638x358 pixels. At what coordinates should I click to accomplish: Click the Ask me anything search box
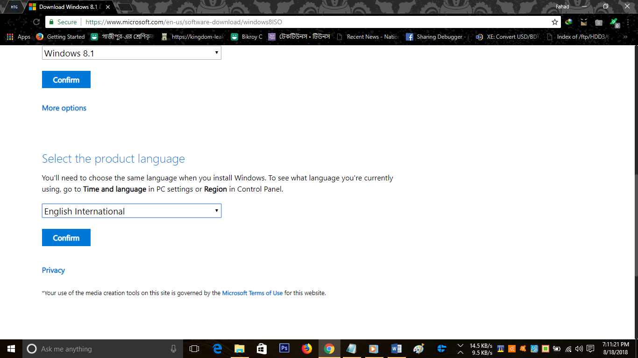point(103,349)
